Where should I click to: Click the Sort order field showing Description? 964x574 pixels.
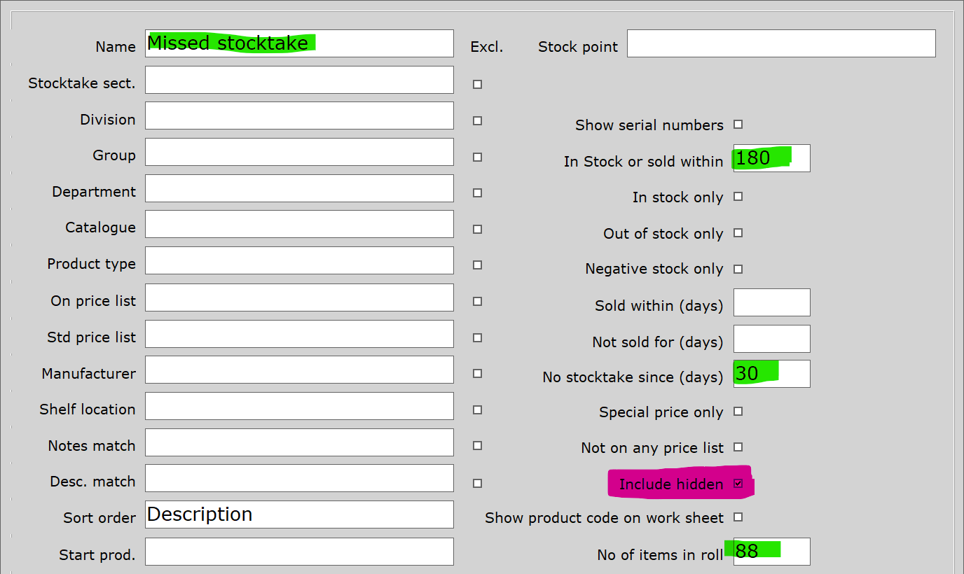(299, 514)
